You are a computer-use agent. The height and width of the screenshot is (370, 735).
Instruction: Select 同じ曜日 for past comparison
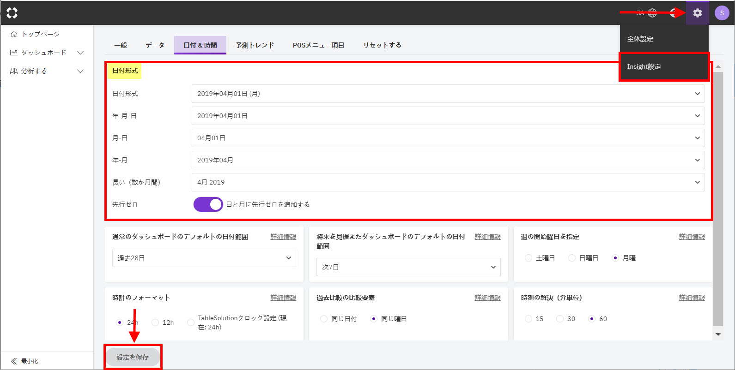374,319
